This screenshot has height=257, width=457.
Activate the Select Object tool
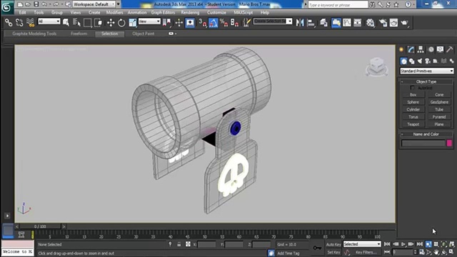[66, 23]
